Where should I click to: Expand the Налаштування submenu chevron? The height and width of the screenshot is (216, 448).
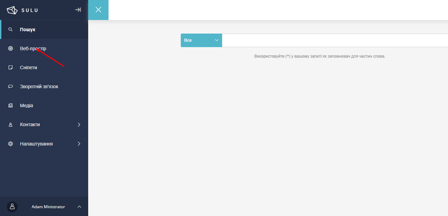point(79,144)
